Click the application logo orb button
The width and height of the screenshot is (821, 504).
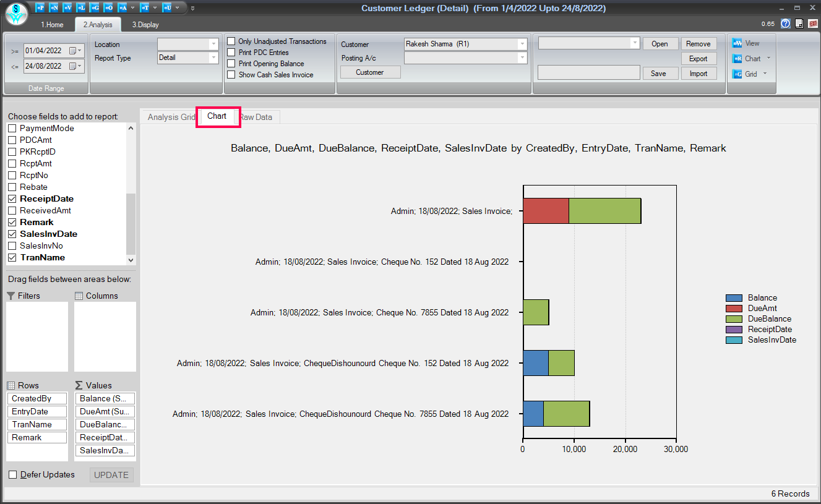click(17, 15)
